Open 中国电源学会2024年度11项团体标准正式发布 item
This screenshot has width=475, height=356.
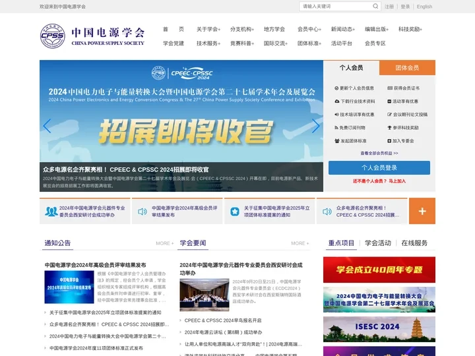coord(96,348)
